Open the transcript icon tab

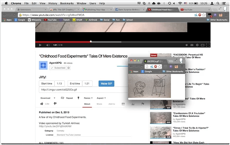123,104
